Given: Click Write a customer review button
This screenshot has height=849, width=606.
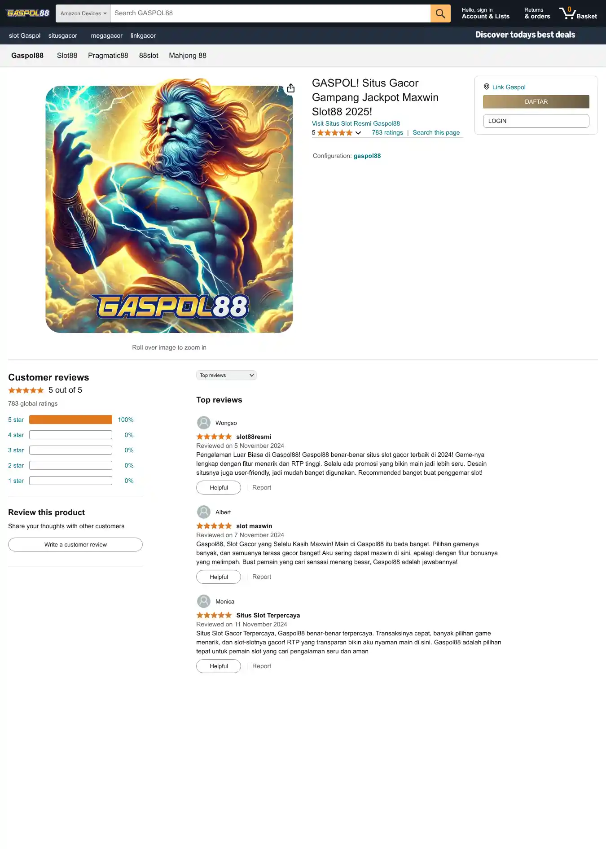Looking at the screenshot, I should click(x=75, y=544).
